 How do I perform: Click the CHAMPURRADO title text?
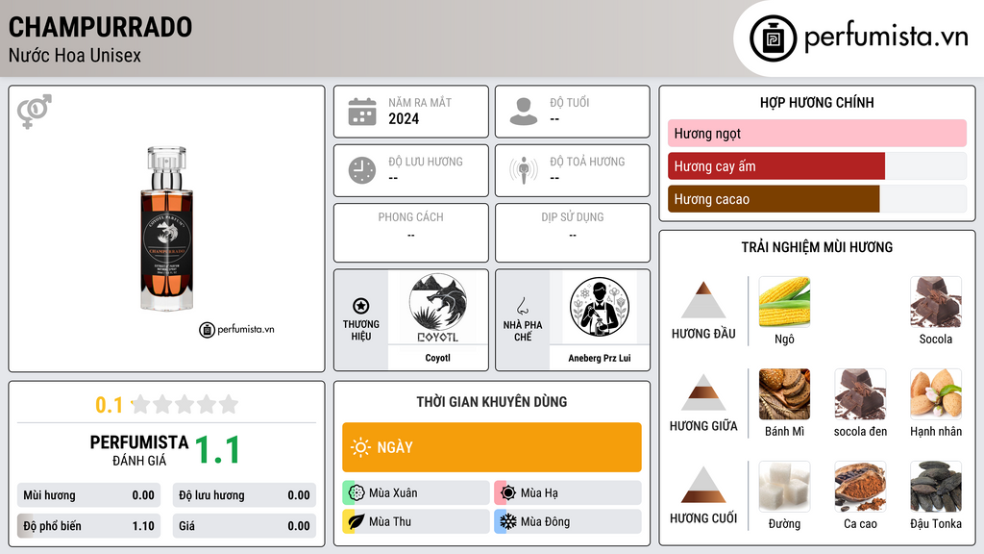pos(100,27)
